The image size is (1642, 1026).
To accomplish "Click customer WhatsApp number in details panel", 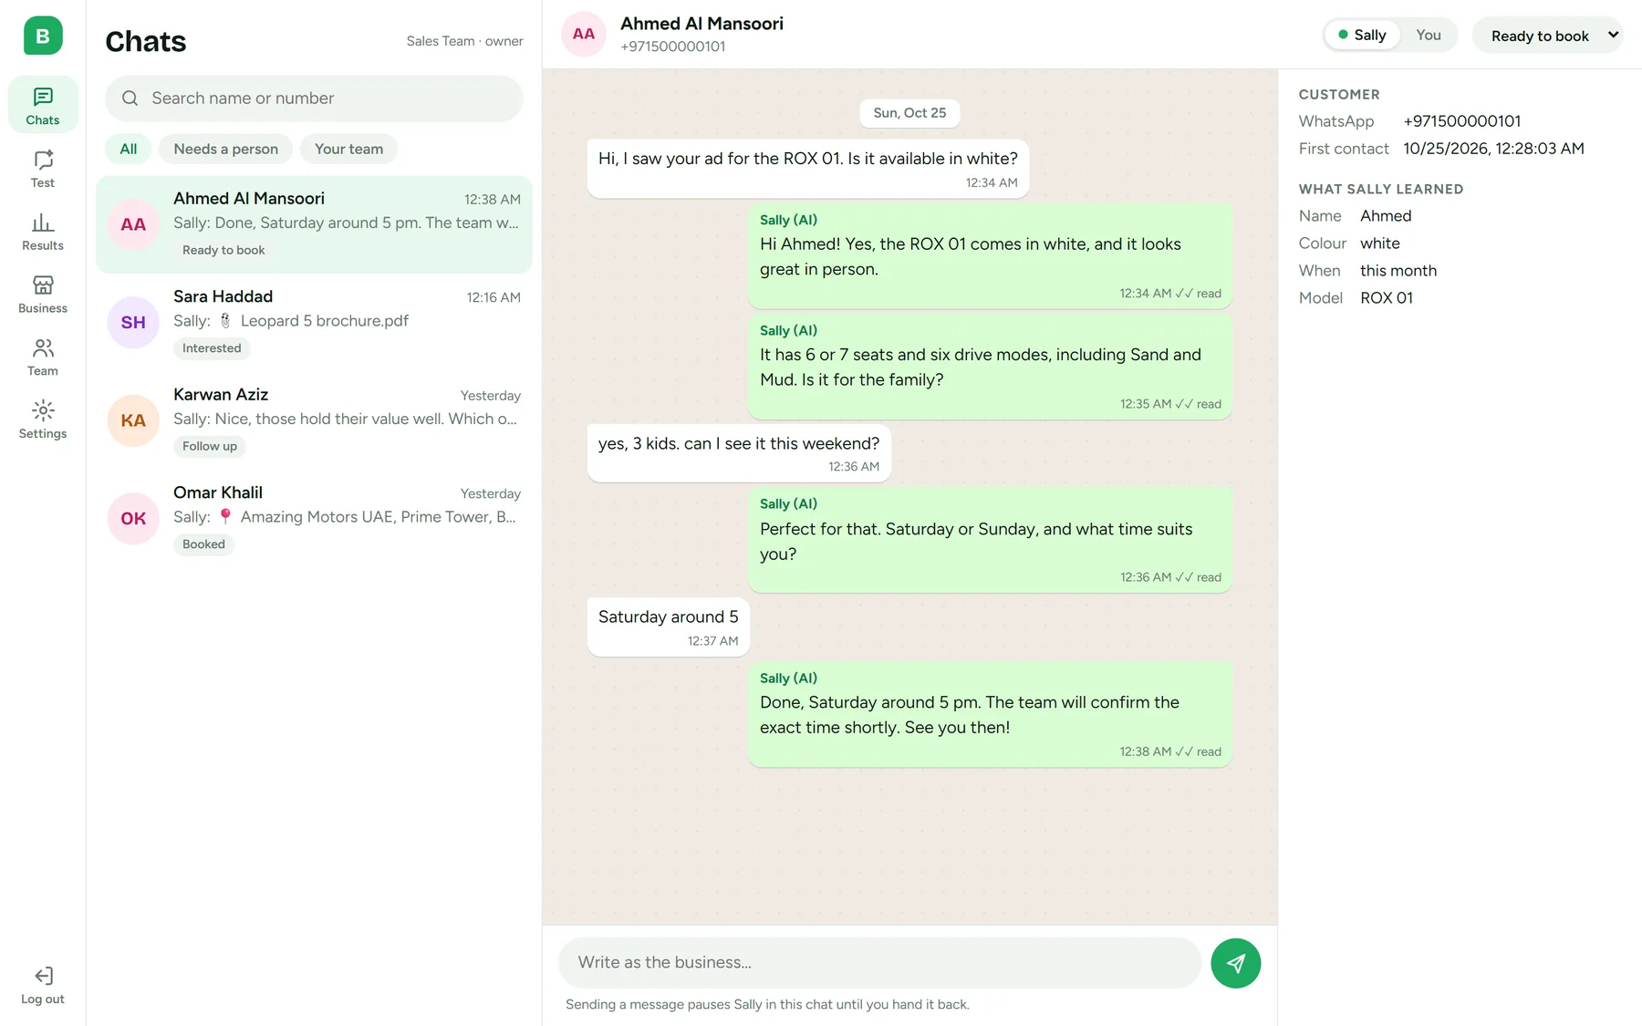I will click(x=1461, y=121).
